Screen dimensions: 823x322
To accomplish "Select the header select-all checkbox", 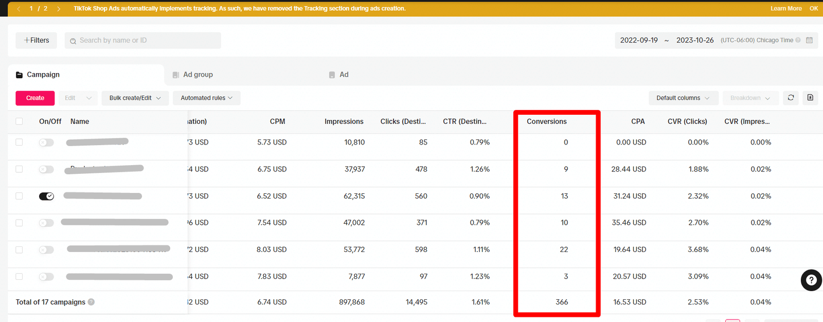I will click(19, 121).
